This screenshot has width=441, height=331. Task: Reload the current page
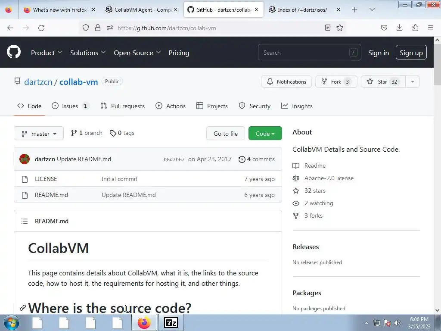point(41,28)
